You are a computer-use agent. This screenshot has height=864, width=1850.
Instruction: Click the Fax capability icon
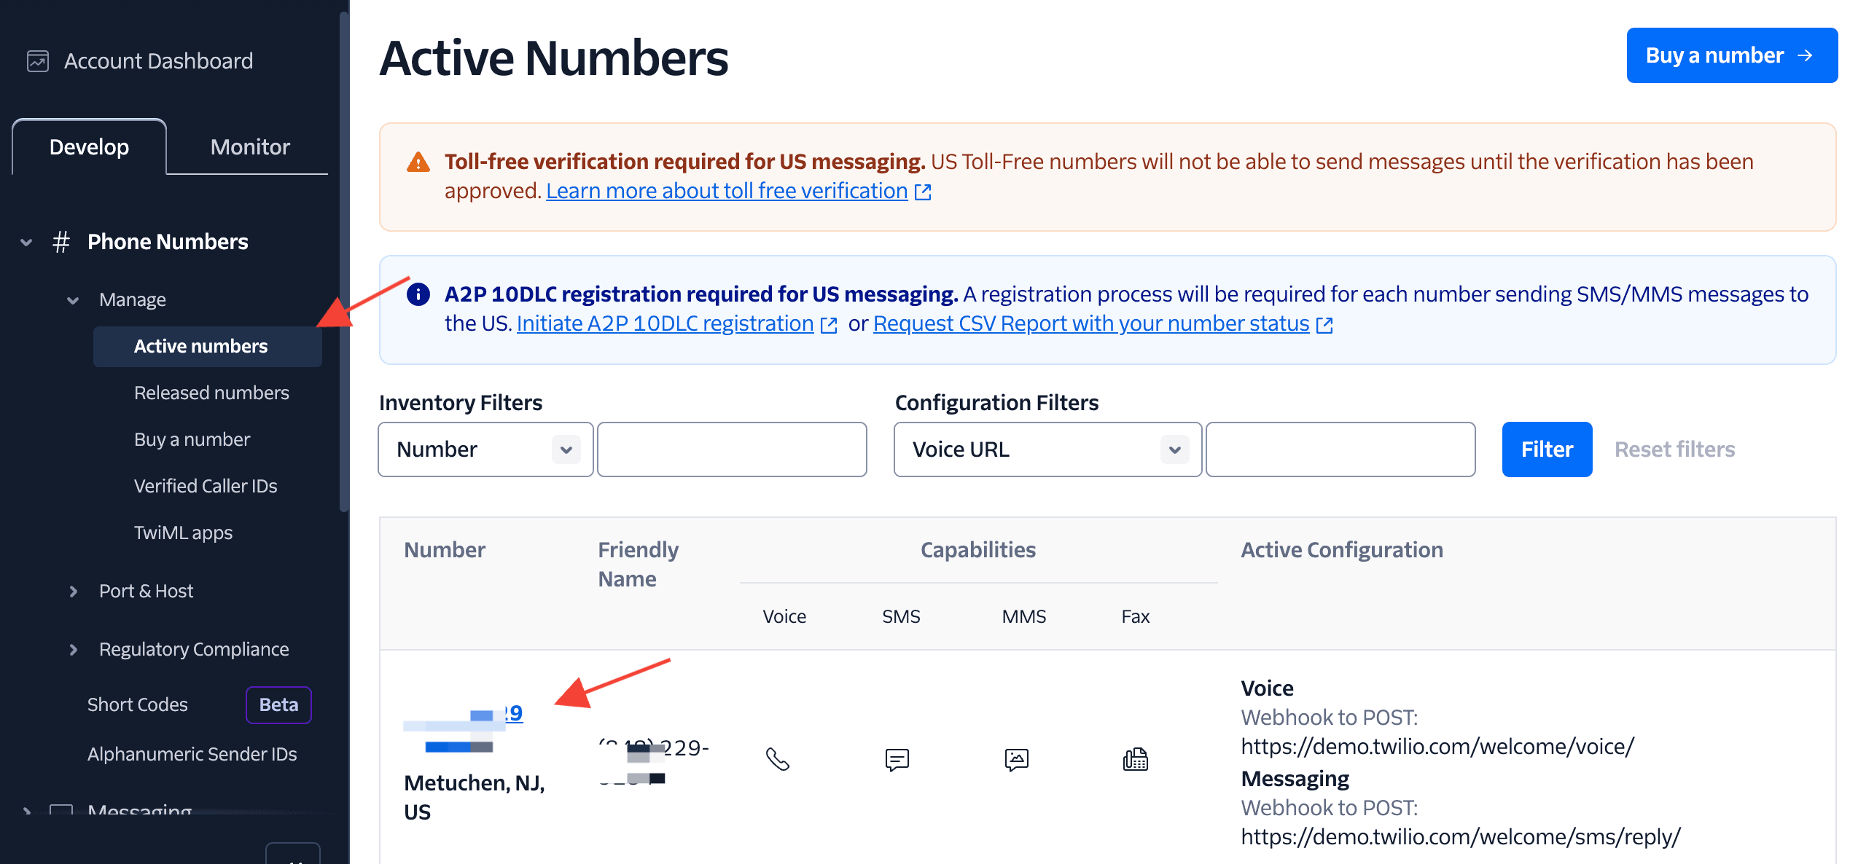[x=1135, y=759]
